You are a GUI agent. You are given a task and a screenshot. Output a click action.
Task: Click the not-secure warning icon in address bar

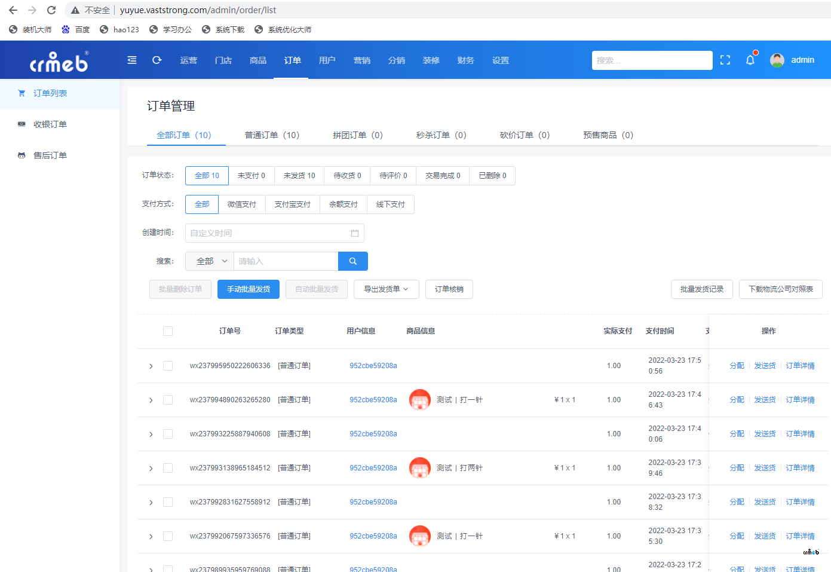[75, 10]
